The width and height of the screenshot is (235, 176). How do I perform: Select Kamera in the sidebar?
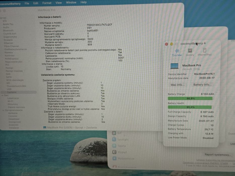[x=9, y=53]
